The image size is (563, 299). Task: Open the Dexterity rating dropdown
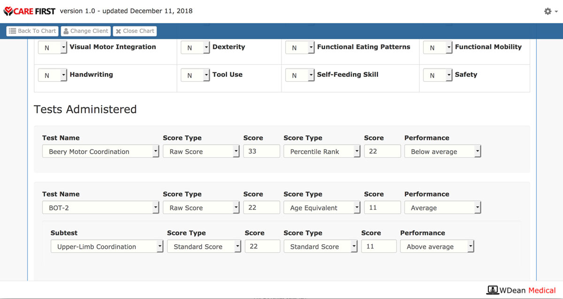[195, 47]
